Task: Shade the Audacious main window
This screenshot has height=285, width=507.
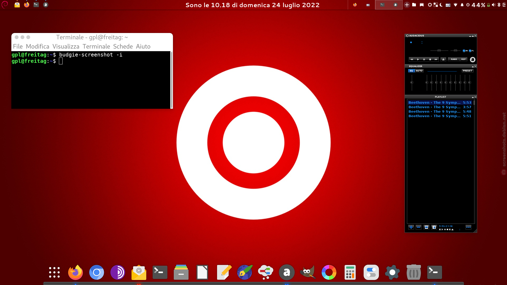Action: pos(473,36)
